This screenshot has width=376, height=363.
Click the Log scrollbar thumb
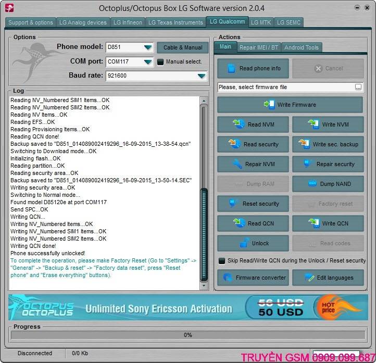pos(204,234)
